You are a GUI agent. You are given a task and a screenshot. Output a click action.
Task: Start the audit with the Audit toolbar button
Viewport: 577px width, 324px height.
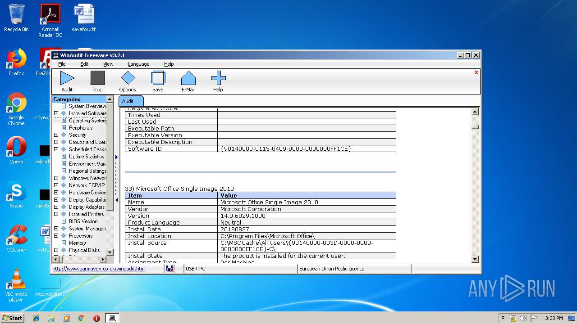pos(67,81)
